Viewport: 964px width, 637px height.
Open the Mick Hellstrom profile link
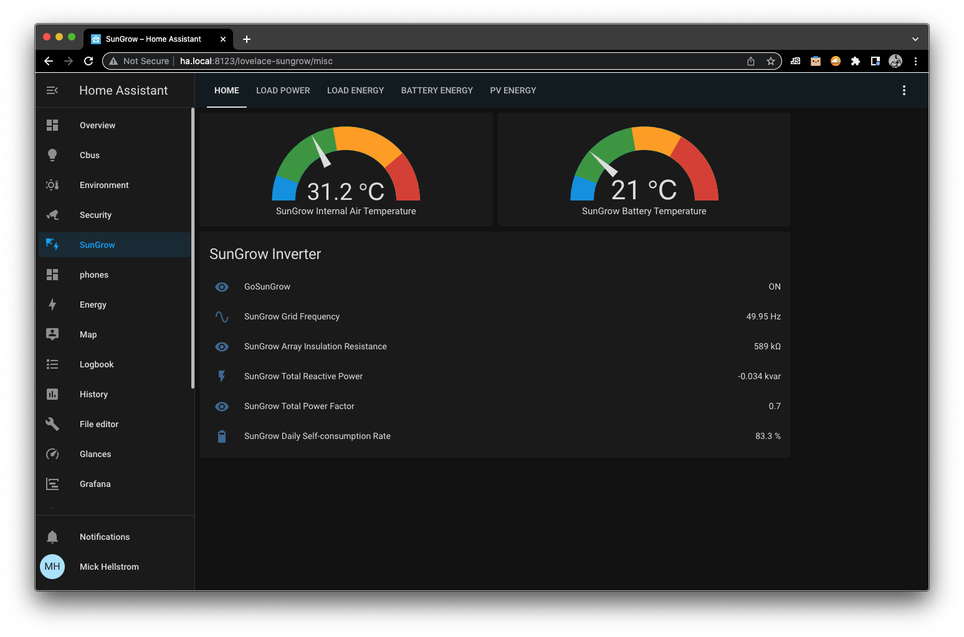[115, 567]
